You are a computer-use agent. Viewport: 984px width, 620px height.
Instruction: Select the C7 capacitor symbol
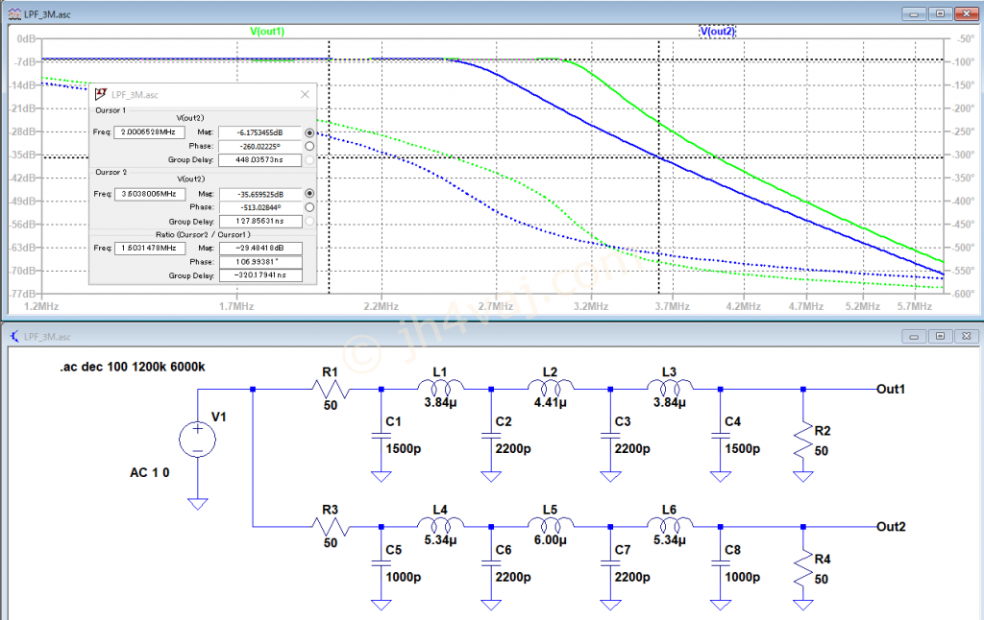click(x=610, y=563)
